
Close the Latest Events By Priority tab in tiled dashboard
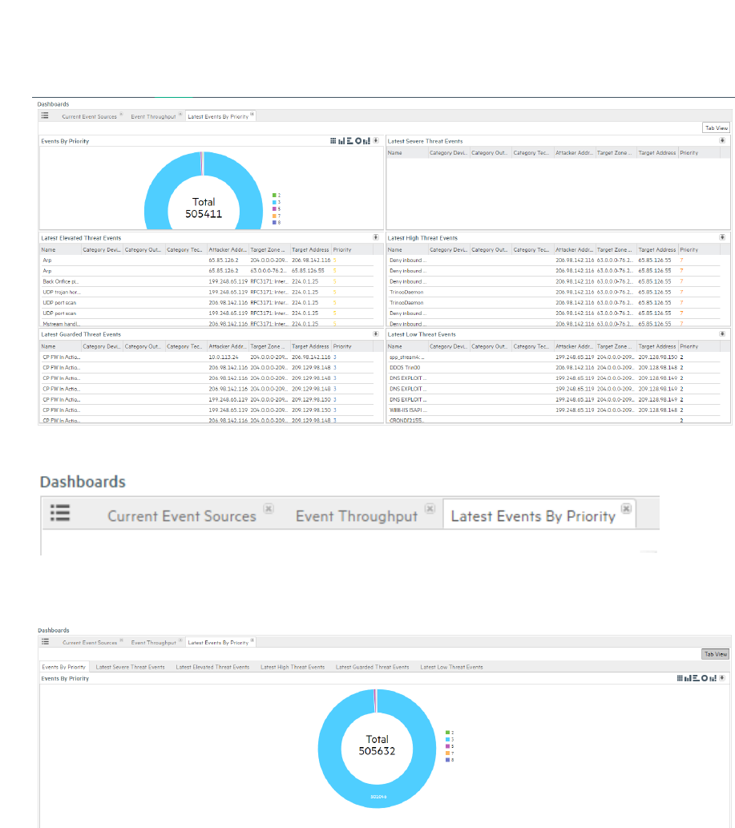coord(252,114)
